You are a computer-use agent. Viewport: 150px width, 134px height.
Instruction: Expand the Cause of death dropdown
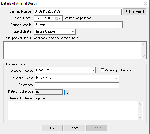click(x=120, y=25)
